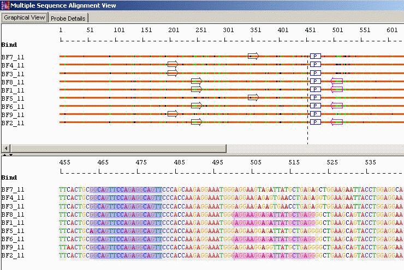Select the BF1_11 label in graphical view
Viewport: 404px width, 270px height.
(13, 90)
